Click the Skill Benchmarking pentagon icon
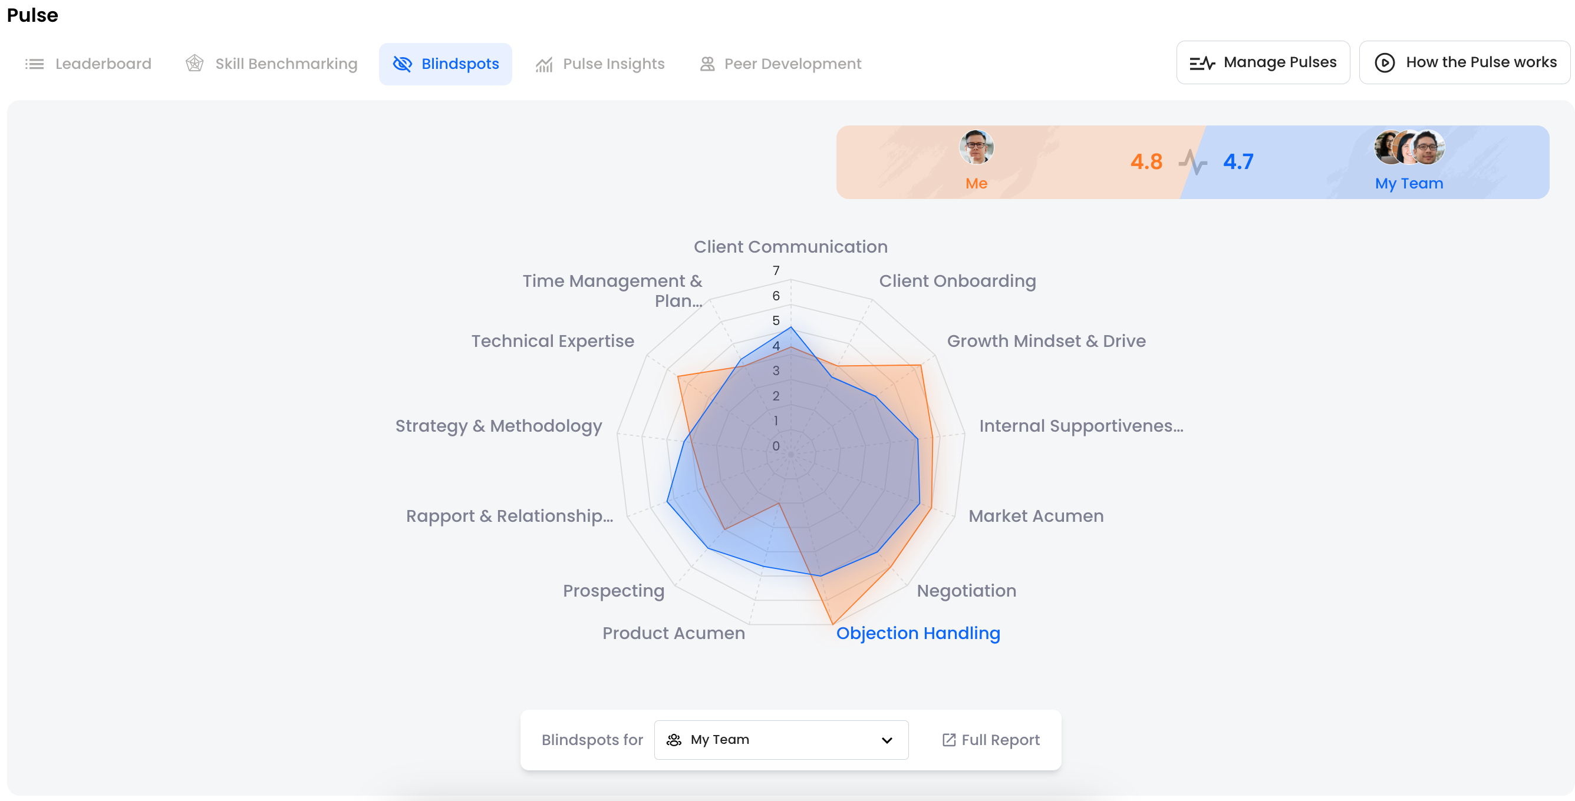This screenshot has width=1575, height=801. tap(195, 64)
